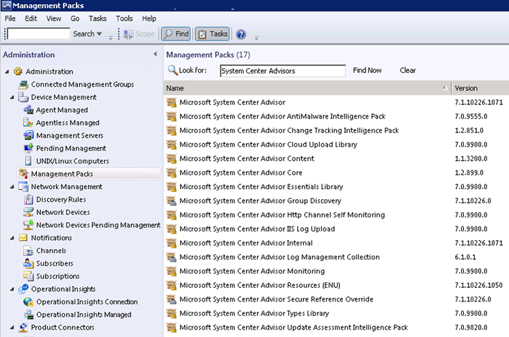Open the Tools menu

point(124,18)
